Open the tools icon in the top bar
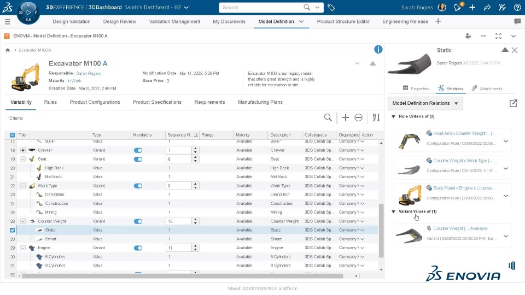525x295 pixels. click(x=502, y=7)
